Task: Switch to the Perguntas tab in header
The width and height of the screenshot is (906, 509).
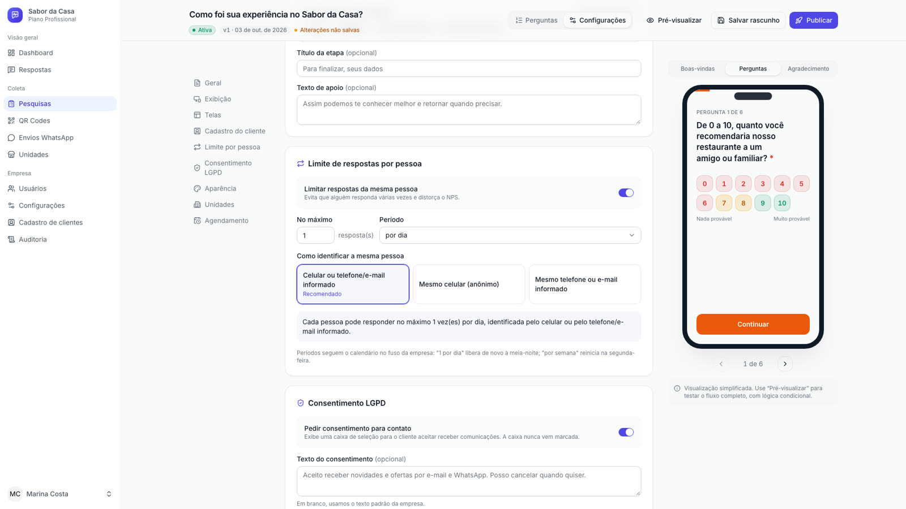Action: [536, 20]
